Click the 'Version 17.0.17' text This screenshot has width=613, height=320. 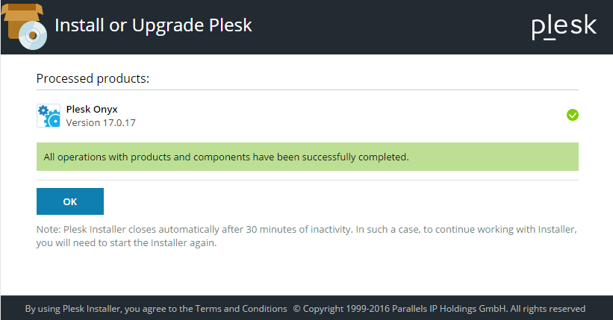[101, 122]
